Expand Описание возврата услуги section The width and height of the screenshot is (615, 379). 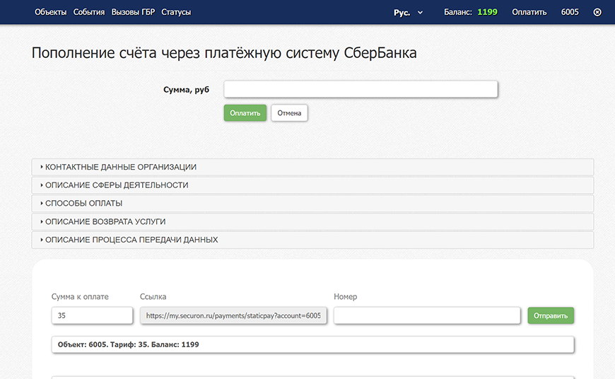(312, 221)
